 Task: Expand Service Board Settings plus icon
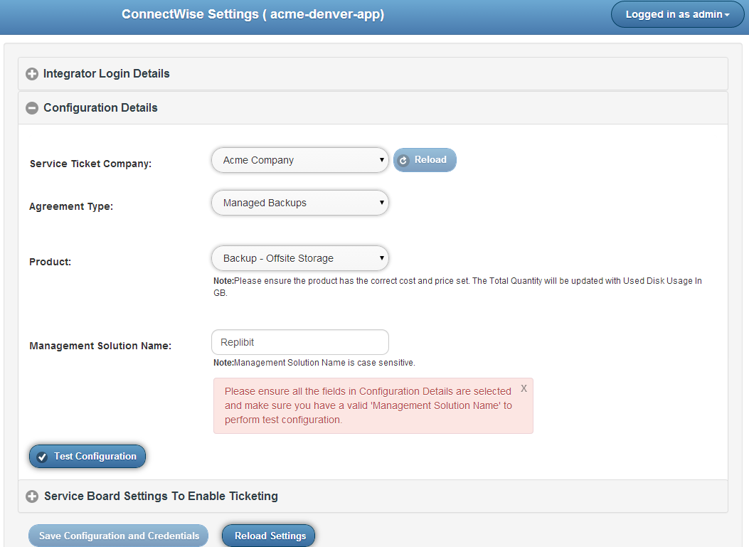tap(32, 496)
